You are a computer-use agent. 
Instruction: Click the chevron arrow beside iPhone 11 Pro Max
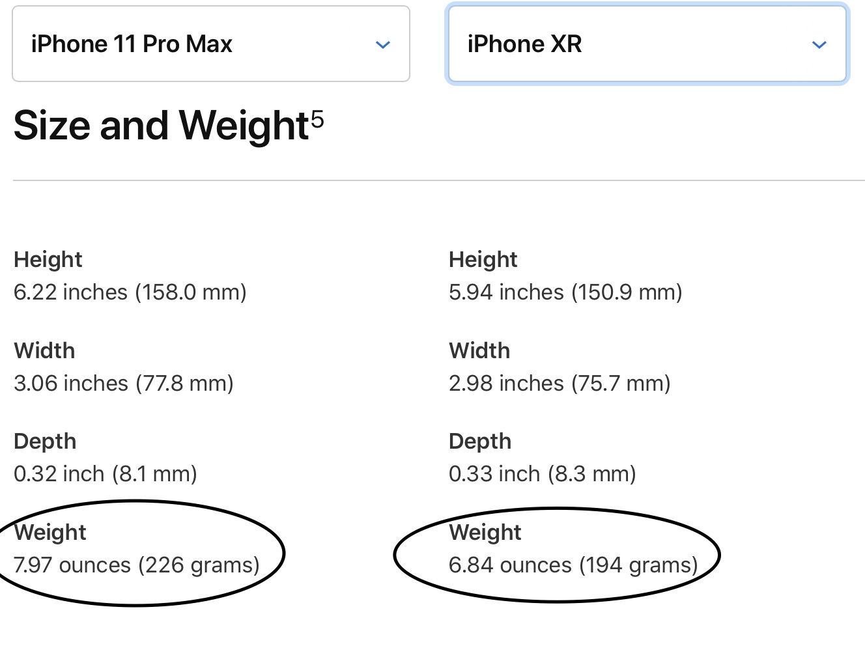point(383,45)
